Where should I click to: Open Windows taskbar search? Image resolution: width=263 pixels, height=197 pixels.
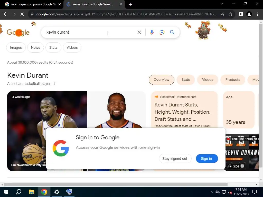pos(18,192)
